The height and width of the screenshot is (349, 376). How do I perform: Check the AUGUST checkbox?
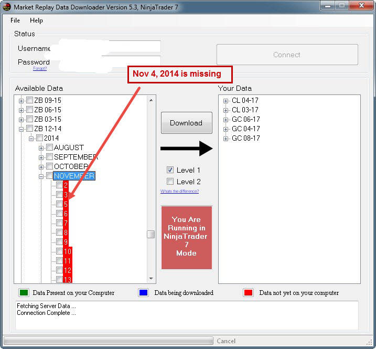point(49,147)
